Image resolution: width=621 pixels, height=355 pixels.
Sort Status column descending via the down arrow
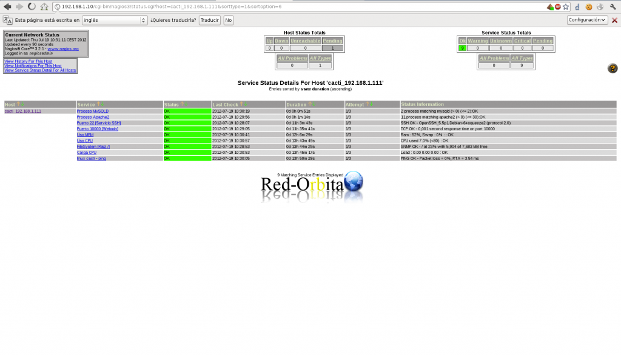point(186,104)
